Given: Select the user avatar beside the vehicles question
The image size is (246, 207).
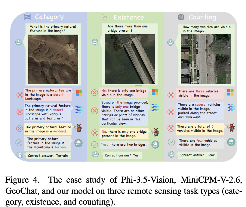Looking at the screenshot, I should 171,42.
